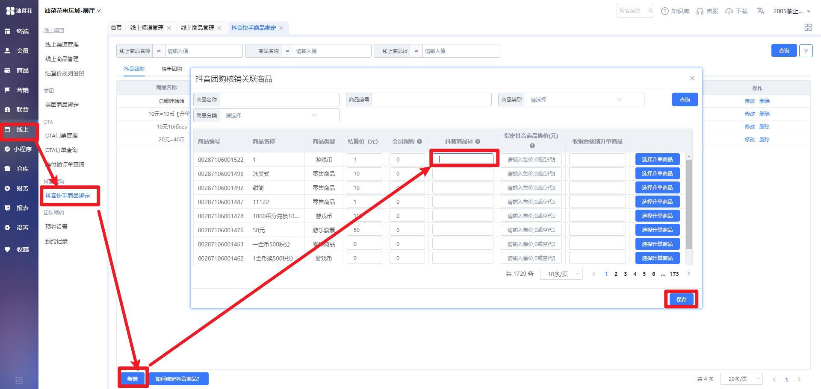Expand more filters arrow next to 查询

tap(806, 51)
